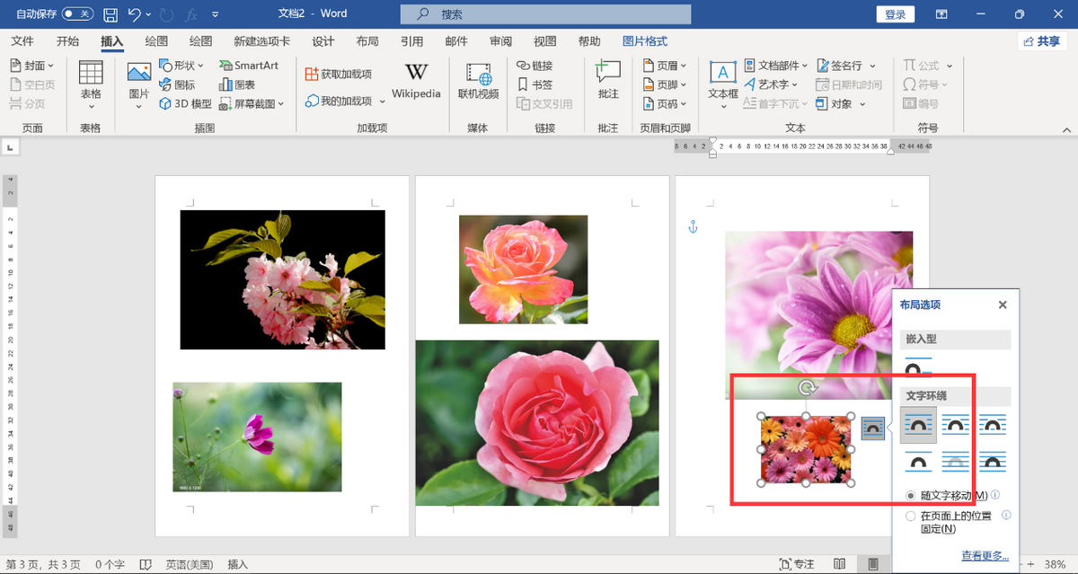The image size is (1078, 574).
Task: Click the save icon in title bar
Action: 110,14
